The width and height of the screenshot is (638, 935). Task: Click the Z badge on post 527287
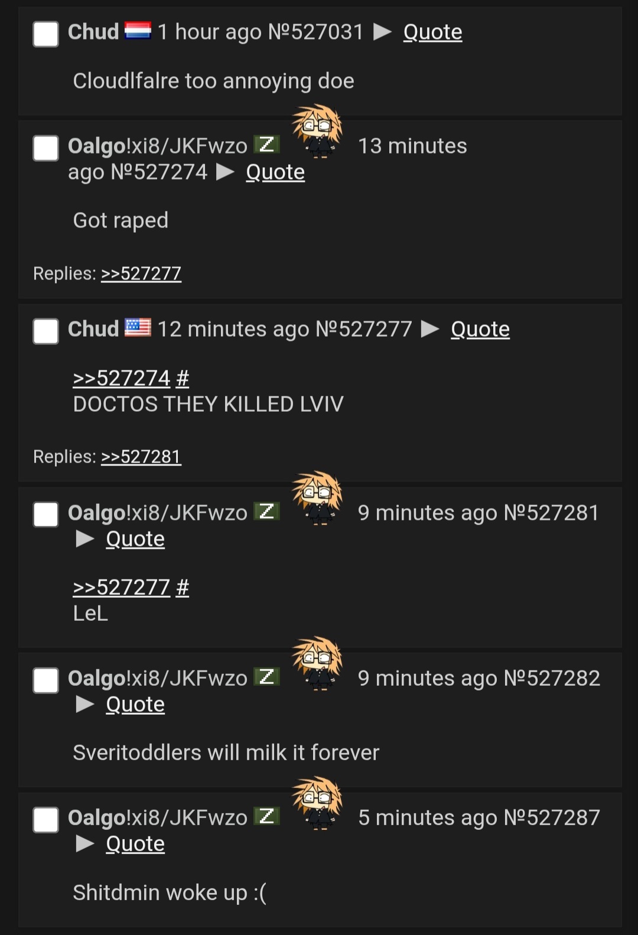click(x=266, y=816)
